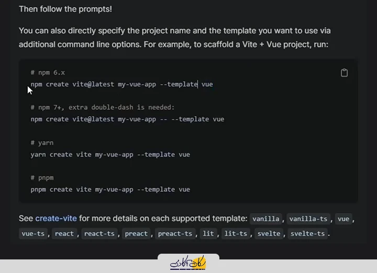Screen dimensions: 377x273
Task: Click the react template tag
Action: 64,233
